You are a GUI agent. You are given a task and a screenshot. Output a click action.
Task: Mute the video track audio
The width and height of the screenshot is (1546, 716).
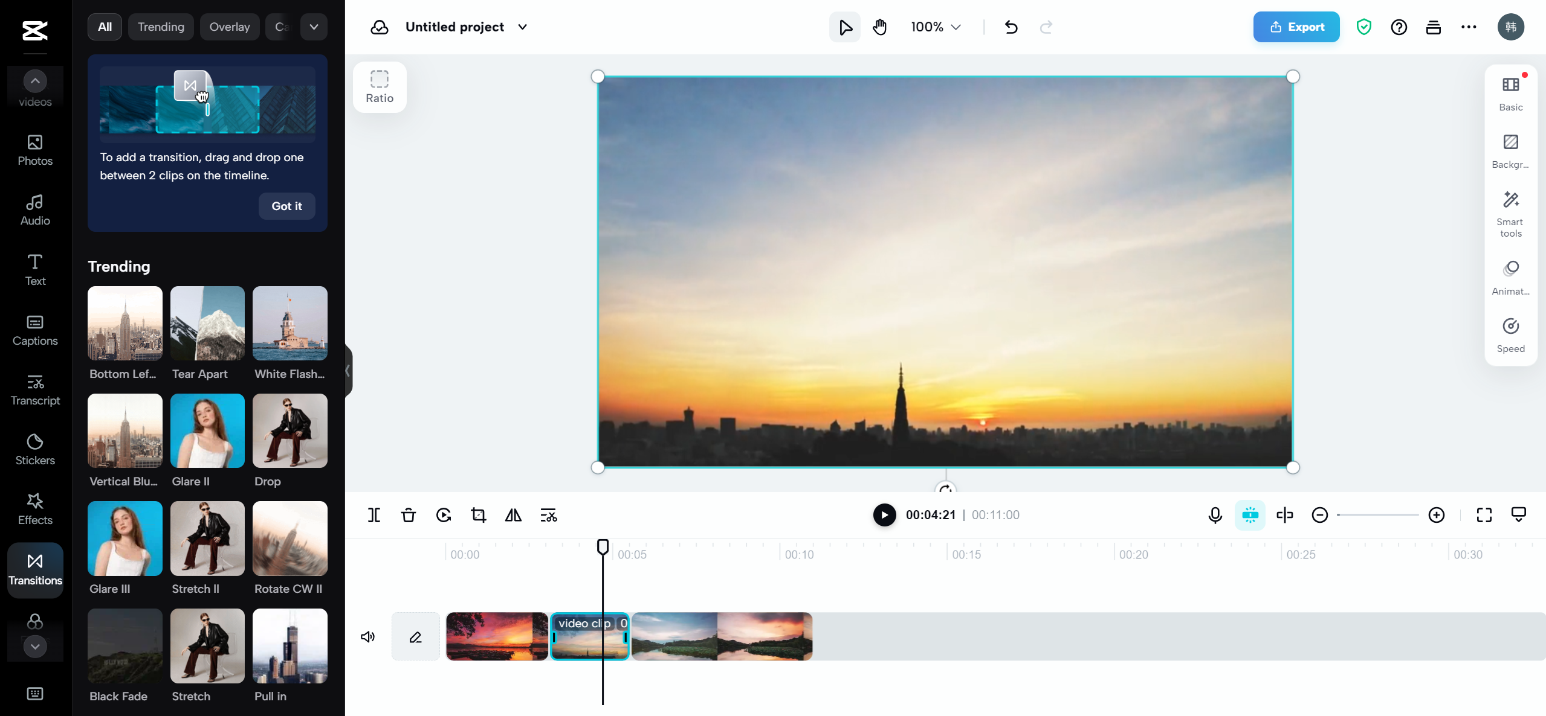tap(368, 637)
